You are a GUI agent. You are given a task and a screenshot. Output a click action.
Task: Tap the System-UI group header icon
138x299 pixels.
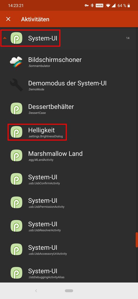16,38
